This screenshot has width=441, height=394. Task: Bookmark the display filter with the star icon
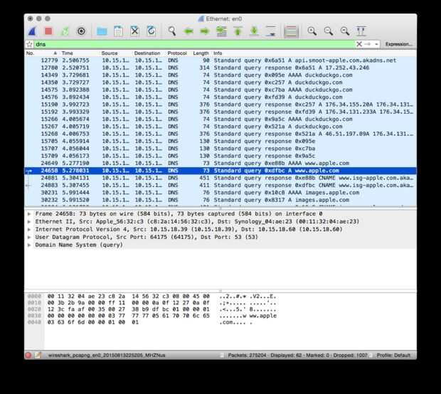pyautogui.click(x=29, y=44)
